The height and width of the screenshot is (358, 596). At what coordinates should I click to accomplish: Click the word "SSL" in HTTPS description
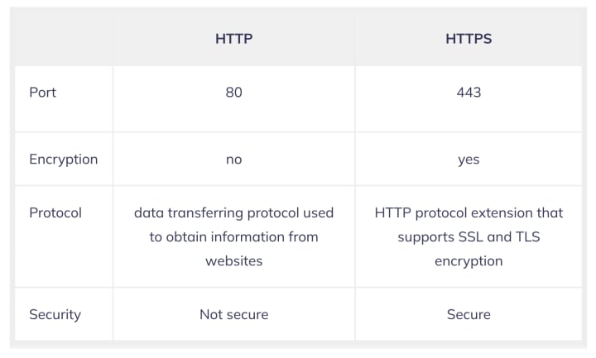tap(469, 236)
